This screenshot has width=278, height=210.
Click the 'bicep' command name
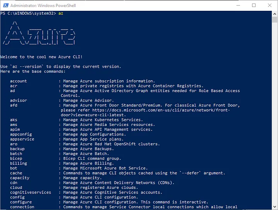tap(16, 158)
